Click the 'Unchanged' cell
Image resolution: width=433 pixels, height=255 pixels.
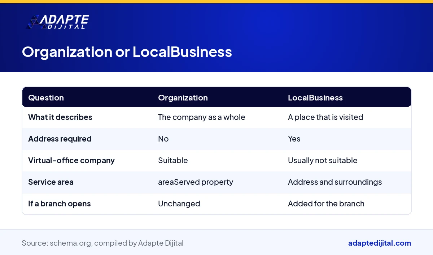179,203
